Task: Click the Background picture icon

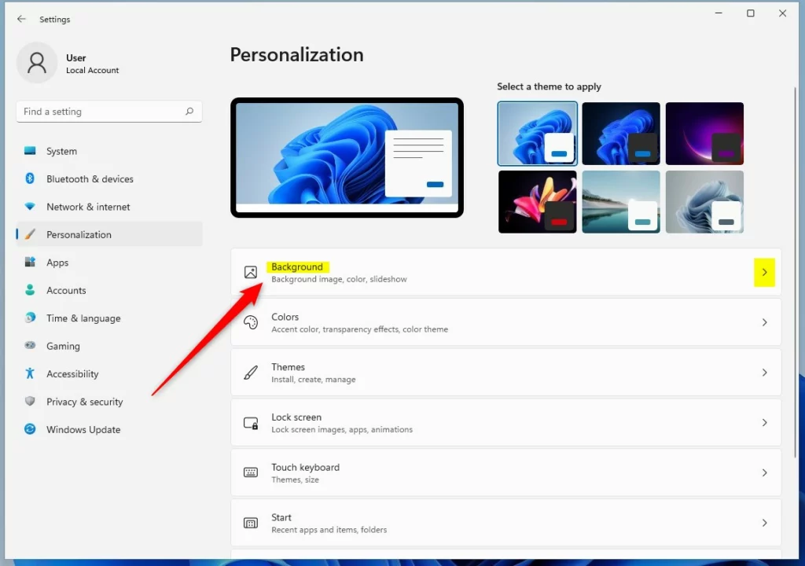Action: point(251,272)
